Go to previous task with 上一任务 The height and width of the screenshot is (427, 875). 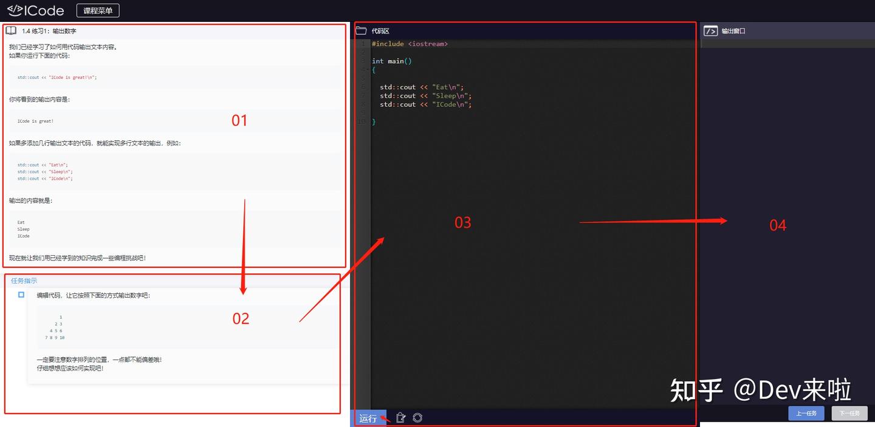[x=806, y=413]
